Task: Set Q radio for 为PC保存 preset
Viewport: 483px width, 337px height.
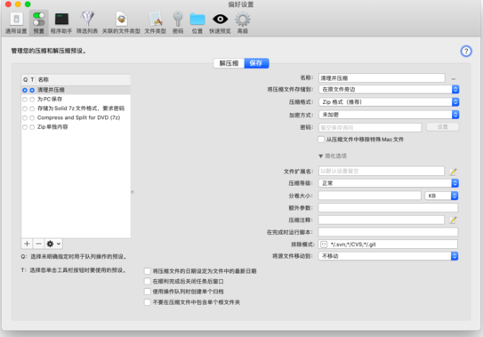Action: (x=25, y=100)
